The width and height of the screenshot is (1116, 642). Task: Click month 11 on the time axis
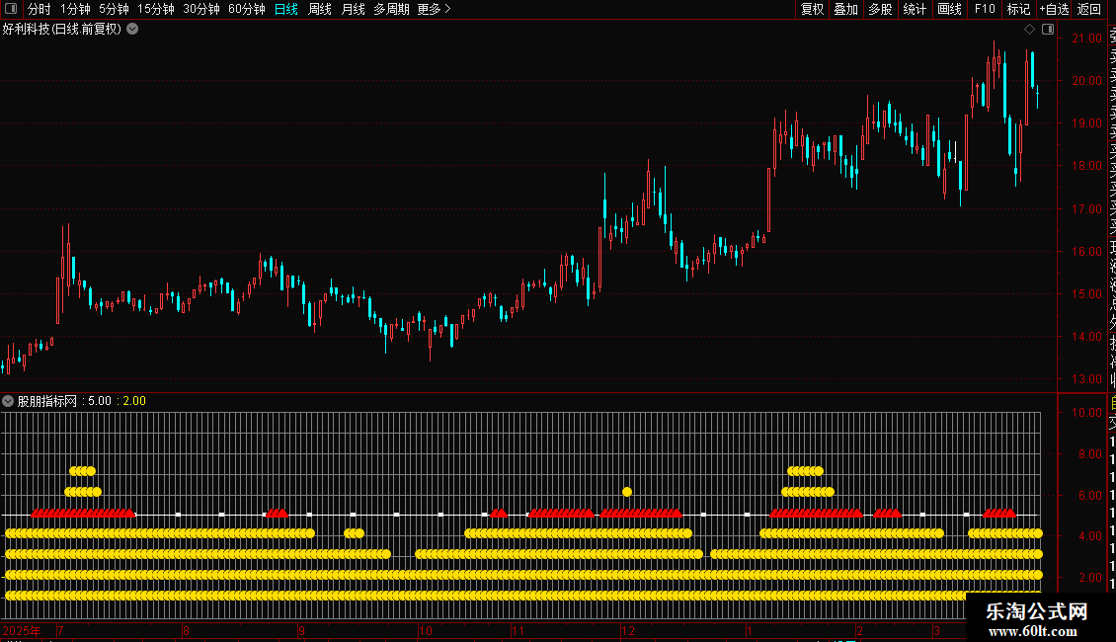point(518,631)
